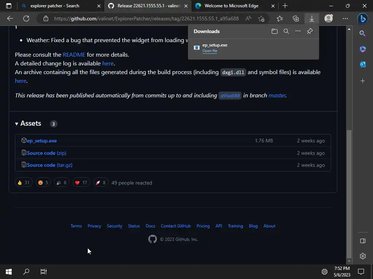This screenshot has height=279, width=373.
Task: Click the party popper reaction button
Action: click(62, 182)
